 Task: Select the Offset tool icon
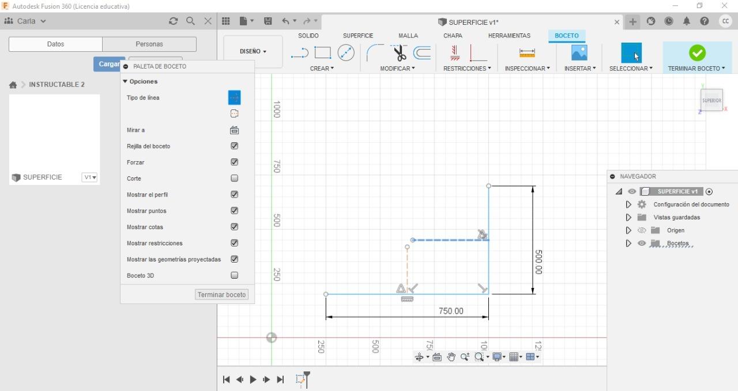click(423, 53)
